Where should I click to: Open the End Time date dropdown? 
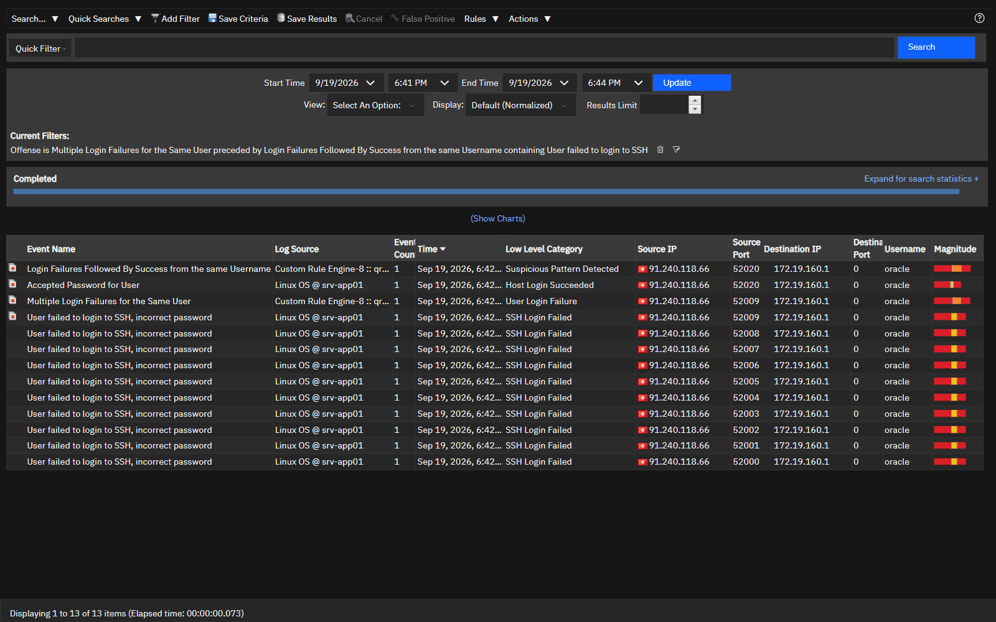pos(539,83)
